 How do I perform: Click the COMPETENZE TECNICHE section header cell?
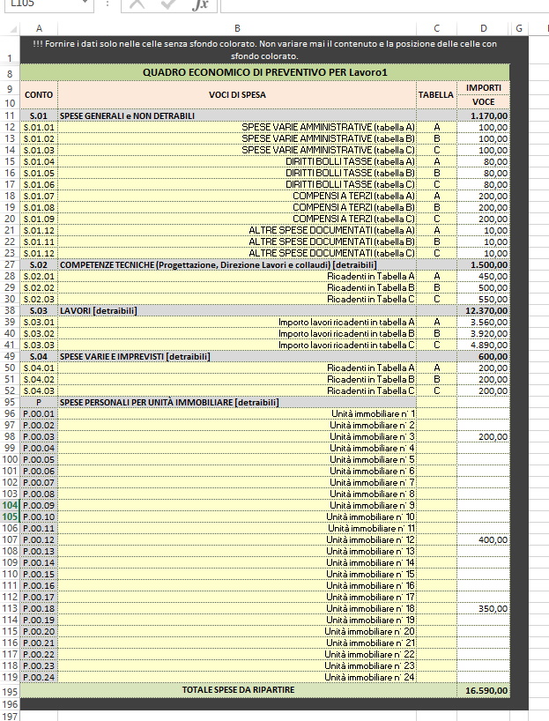pyautogui.click(x=237, y=264)
